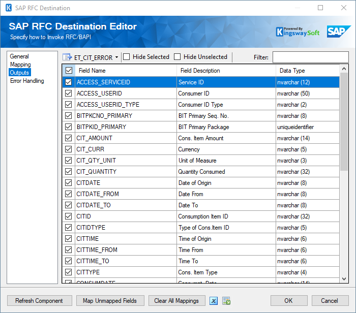Uncheck the CIT_QTY_UNIT row checkbox
This screenshot has width=356, height=313.
point(68,161)
